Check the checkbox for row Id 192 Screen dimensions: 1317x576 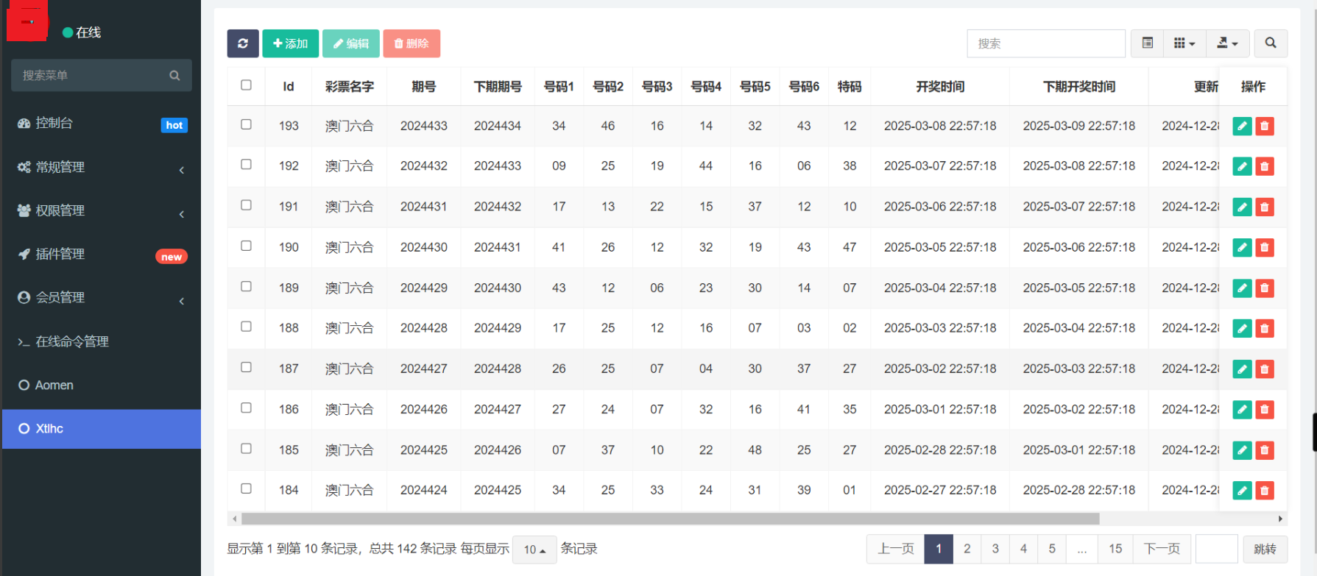pos(246,165)
